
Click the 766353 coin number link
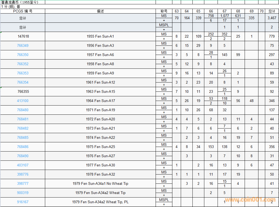pyautogui.click(x=23, y=73)
